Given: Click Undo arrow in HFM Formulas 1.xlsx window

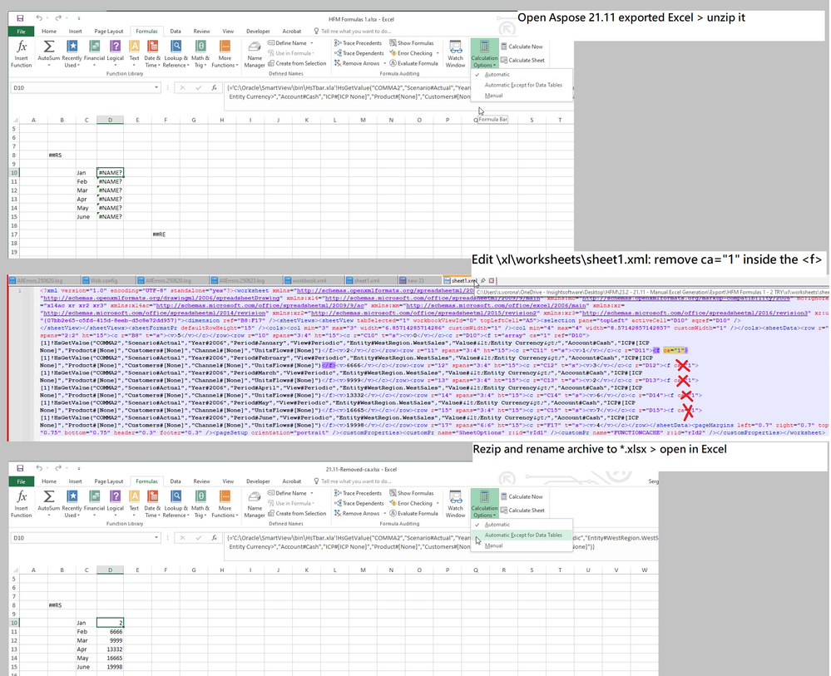Looking at the screenshot, I should [x=39, y=18].
